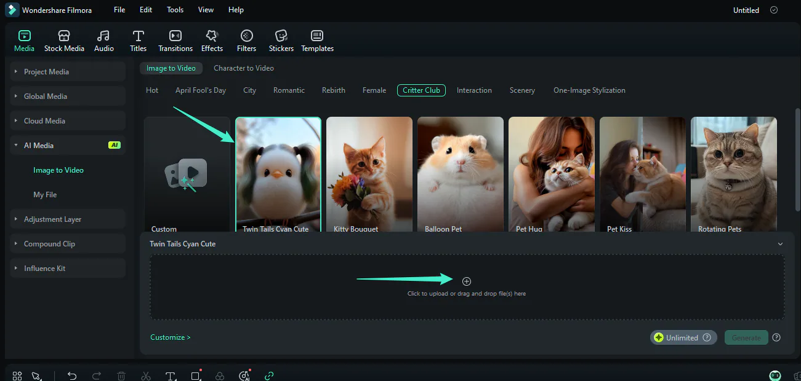Click the Undo icon in the bottom toolbar
This screenshot has width=801, height=381.
pyautogui.click(x=71, y=375)
